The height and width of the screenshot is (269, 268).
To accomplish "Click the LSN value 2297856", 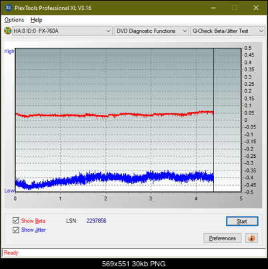I will (x=97, y=221).
